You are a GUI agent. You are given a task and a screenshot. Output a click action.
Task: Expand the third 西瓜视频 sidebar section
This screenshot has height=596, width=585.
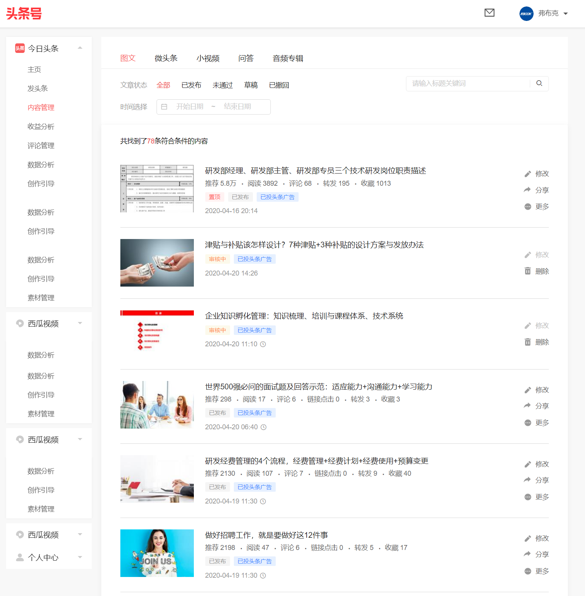pyautogui.click(x=80, y=534)
